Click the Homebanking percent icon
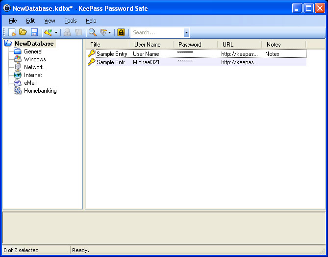Screen dimensions: 328x257 pos(18,91)
